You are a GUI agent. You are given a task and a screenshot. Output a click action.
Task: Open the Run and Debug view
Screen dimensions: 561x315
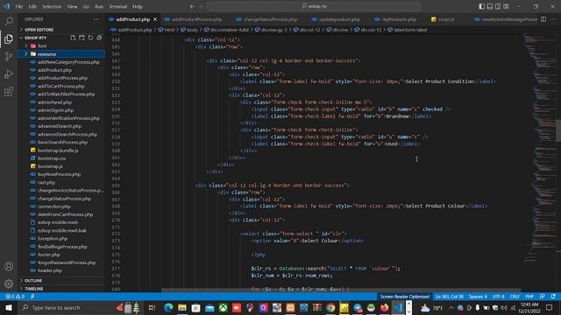coord(9,73)
